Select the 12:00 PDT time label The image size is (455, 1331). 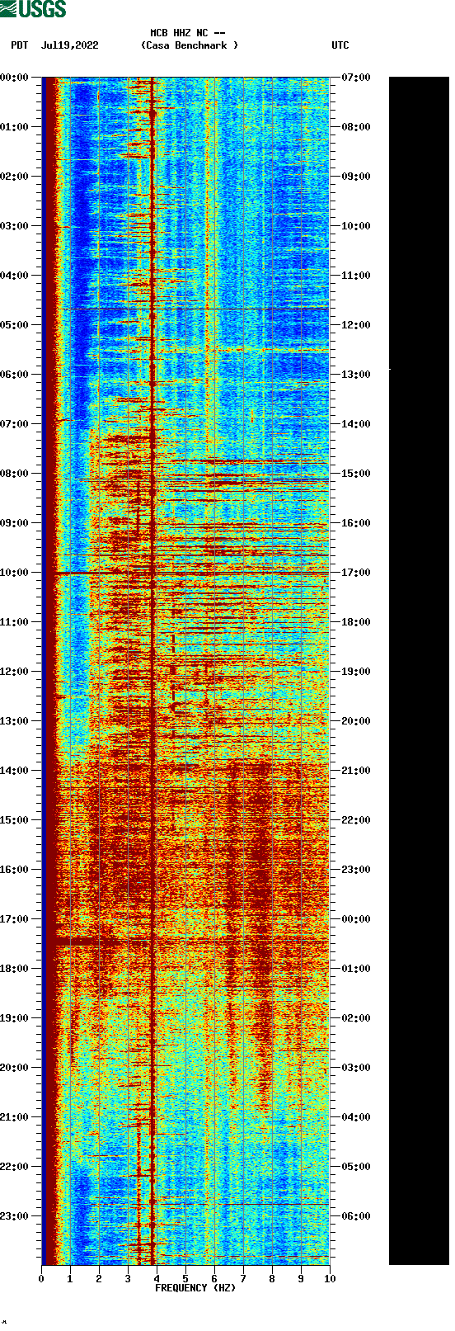tap(15, 672)
